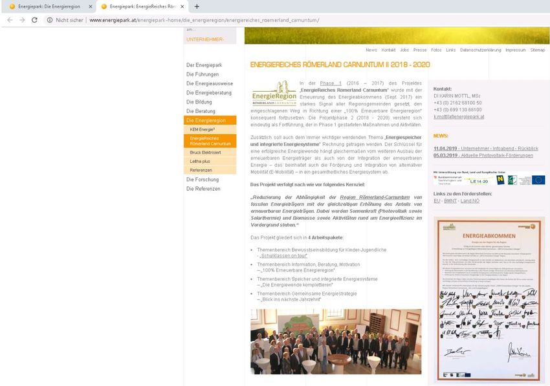Open a new tab with plus icon

197,6
